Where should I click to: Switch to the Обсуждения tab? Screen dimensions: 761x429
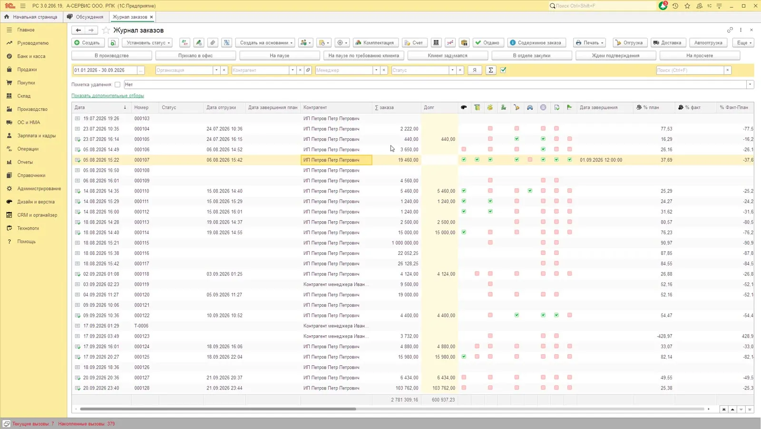tap(85, 17)
